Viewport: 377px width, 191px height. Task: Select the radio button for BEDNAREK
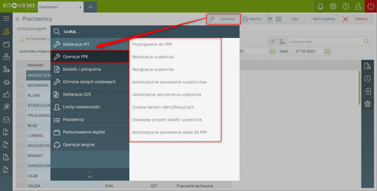pyautogui.click(x=21, y=85)
